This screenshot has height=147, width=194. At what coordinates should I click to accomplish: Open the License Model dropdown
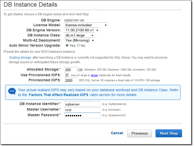pyautogui.click(x=86, y=25)
